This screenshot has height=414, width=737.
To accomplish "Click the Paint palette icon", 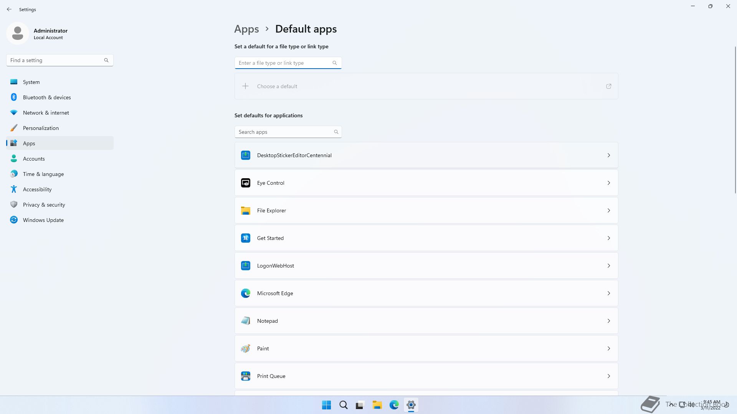I will click(246, 348).
